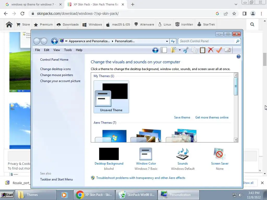This screenshot has width=267, height=200.
Task: Click the themes list scrollbar thumb
Action: (x=236, y=86)
